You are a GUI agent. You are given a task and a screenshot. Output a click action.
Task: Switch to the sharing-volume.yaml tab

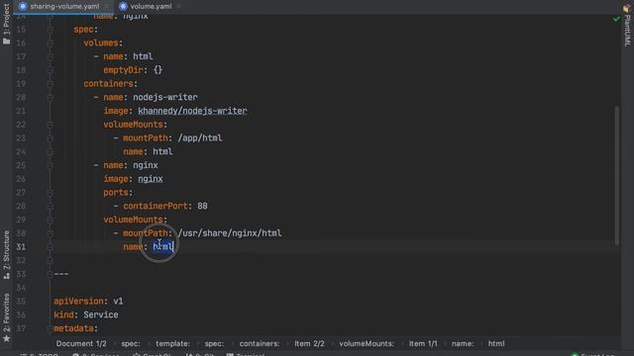[64, 6]
